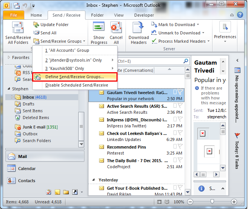This screenshot has height=209, width=248.
Task: Open the Junk E-mail folder
Action: (36, 127)
